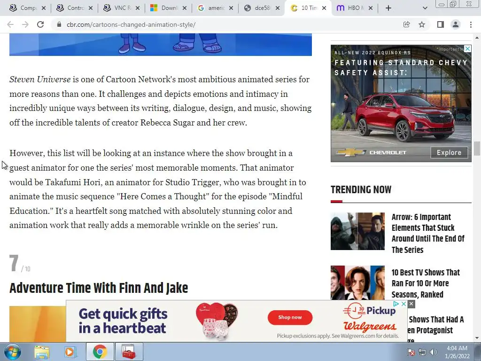Expand the tab search dropdown
This screenshot has height=361, width=481.
(x=425, y=8)
